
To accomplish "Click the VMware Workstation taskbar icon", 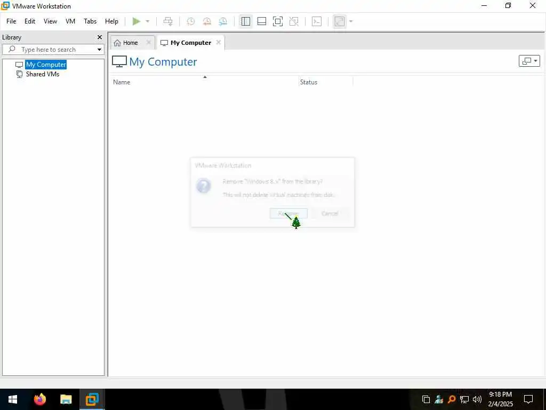I will tap(92, 399).
